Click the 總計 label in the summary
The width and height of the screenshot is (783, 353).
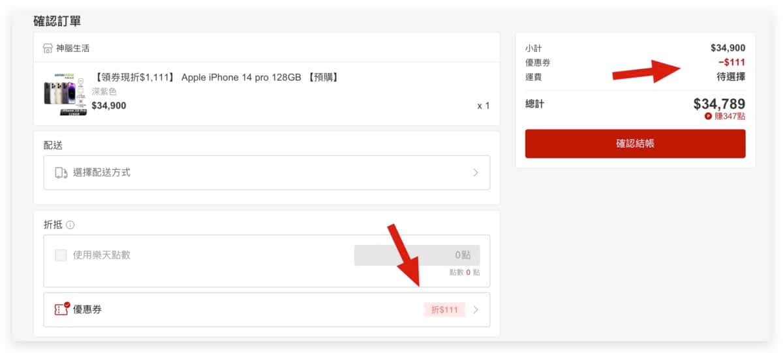534,104
